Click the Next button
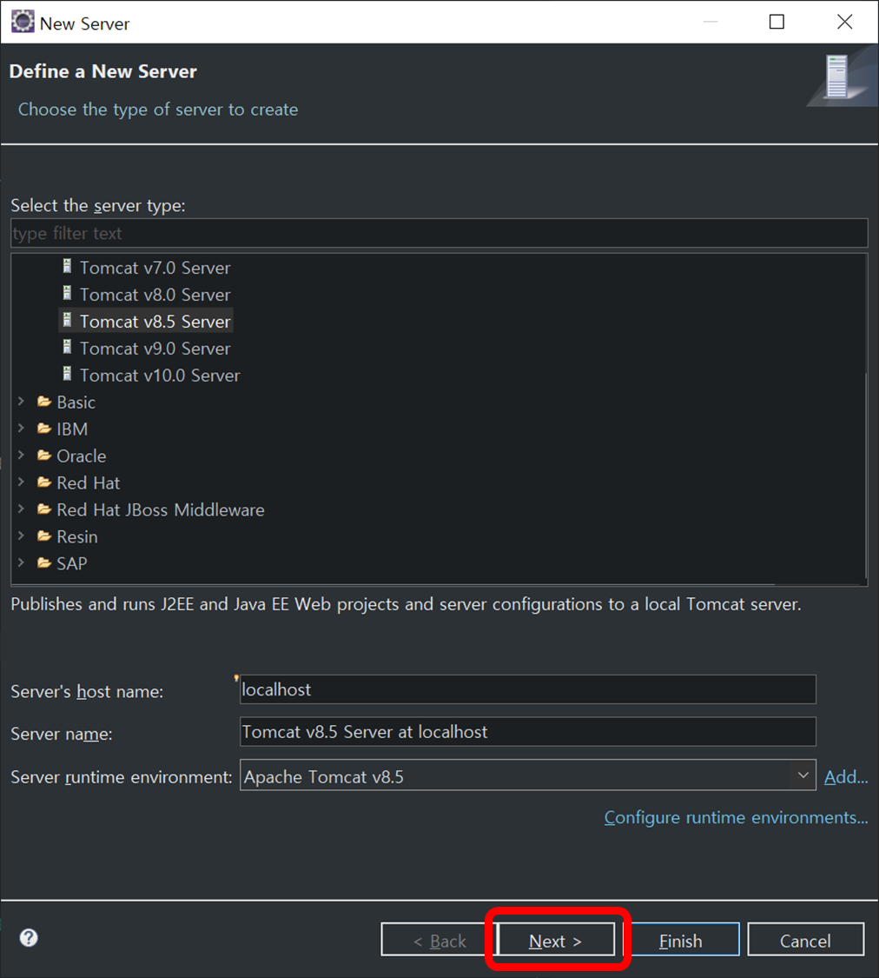Viewport: 879px width, 978px height. 556,940
